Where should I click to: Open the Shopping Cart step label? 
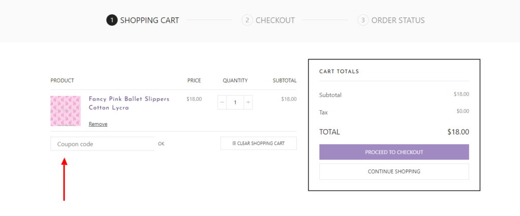coord(149,20)
